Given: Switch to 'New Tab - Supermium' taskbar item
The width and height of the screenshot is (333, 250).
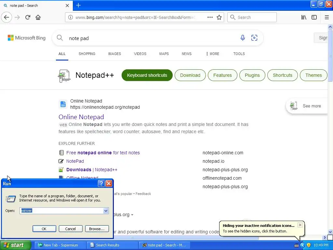Looking at the screenshot, I should tap(60, 245).
